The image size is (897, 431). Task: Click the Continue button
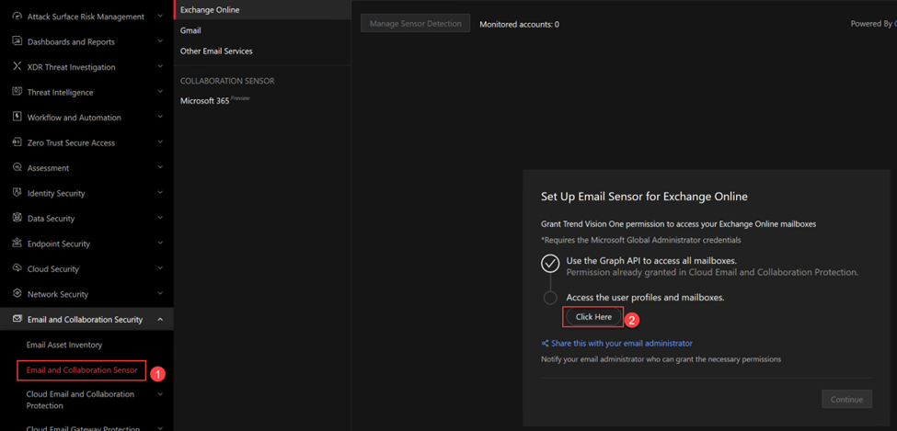tap(846, 399)
